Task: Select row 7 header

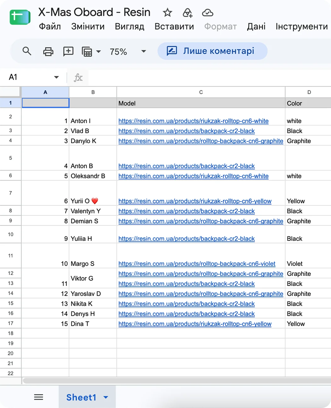Action: point(11,193)
